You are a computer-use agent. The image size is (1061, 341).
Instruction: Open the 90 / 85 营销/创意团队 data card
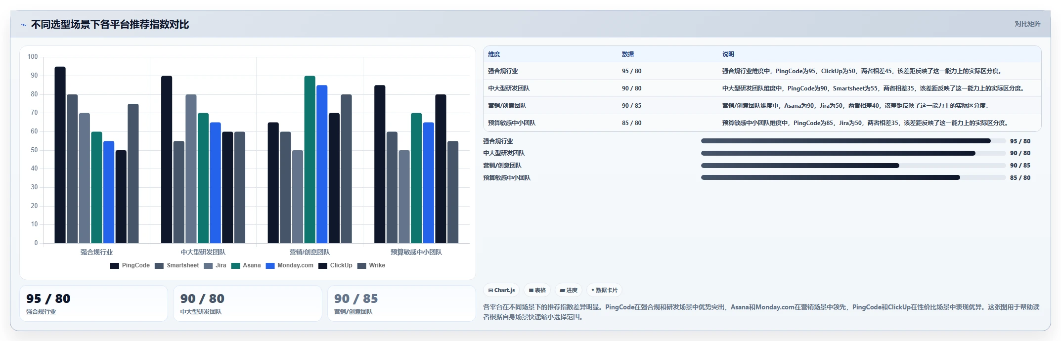point(401,303)
